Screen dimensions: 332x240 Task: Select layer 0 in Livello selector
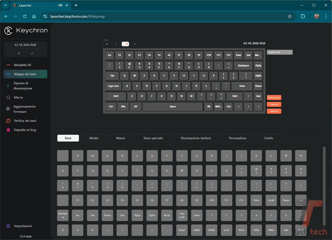[x=107, y=44]
